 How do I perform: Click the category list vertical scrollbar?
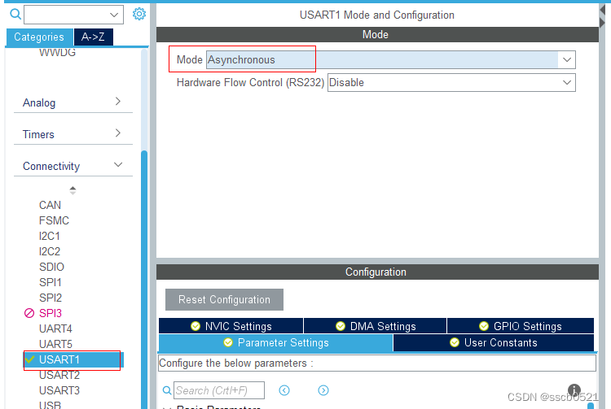(x=144, y=279)
